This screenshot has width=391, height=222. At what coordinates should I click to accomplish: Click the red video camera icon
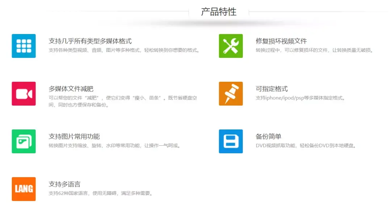click(24, 94)
